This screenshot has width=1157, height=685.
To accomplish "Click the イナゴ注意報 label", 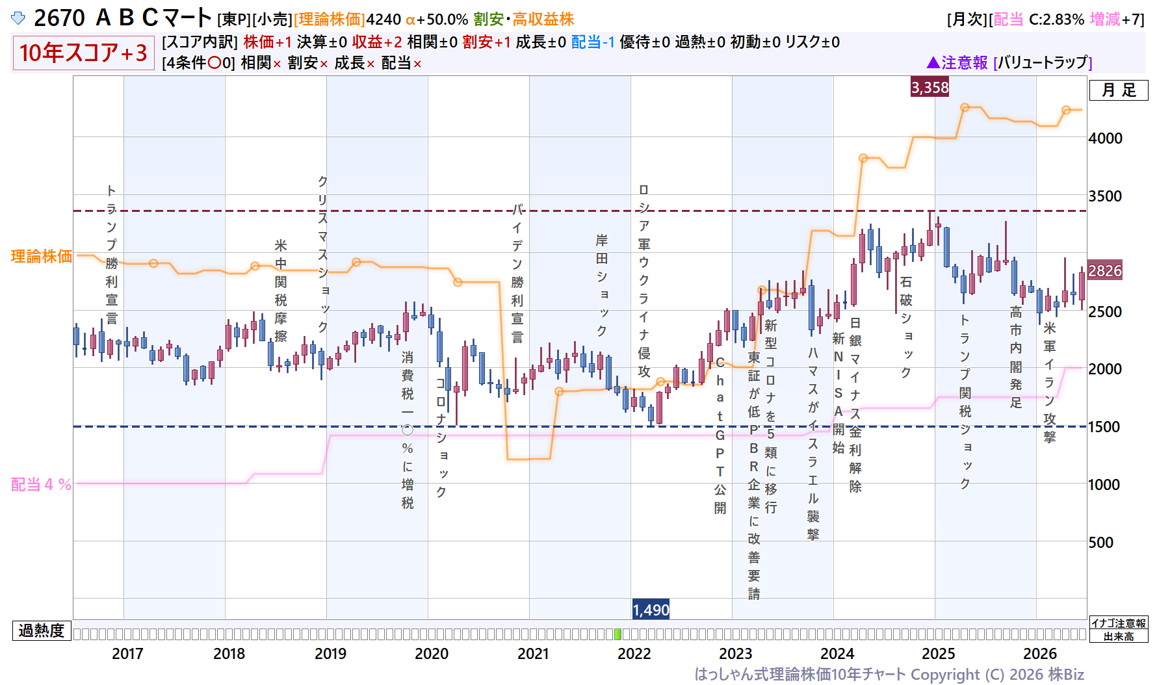I will pos(1119,623).
